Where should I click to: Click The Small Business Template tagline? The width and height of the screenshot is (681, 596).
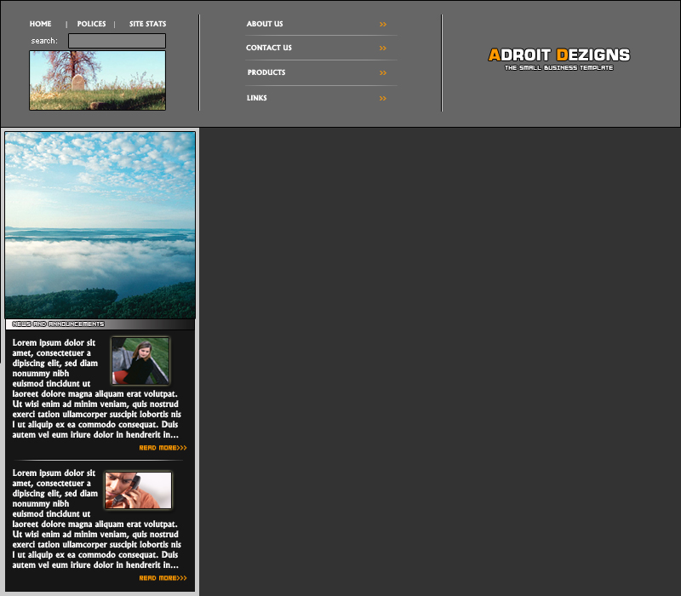(559, 68)
